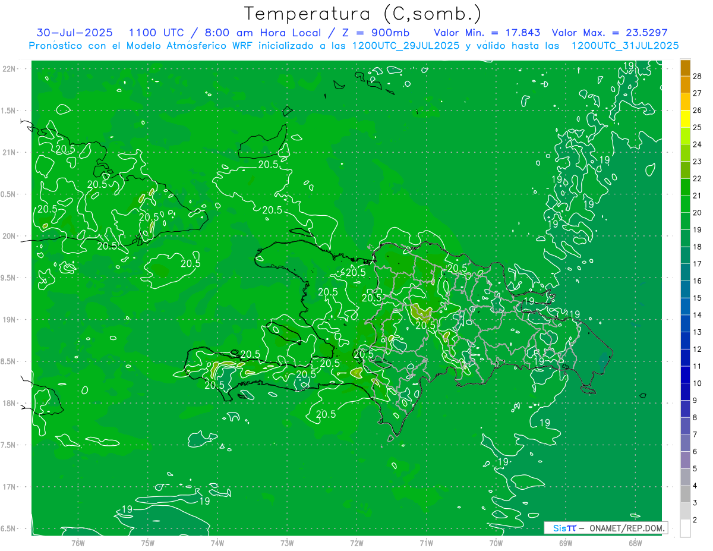Click the color scale segment between 23 and 24
The height and width of the screenshot is (551, 713).
685,153
